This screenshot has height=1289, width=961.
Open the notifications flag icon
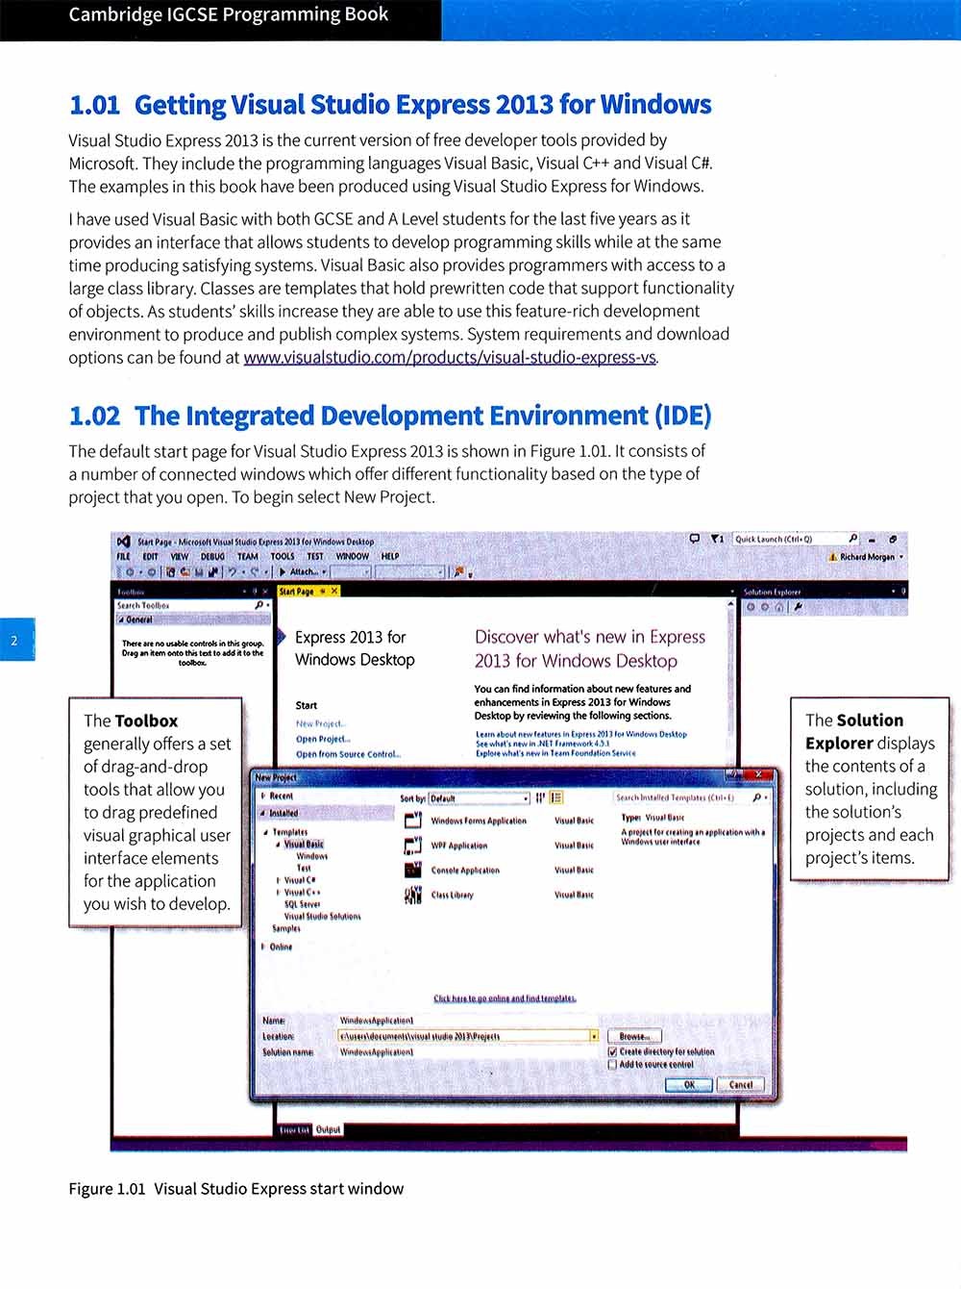[x=716, y=539]
